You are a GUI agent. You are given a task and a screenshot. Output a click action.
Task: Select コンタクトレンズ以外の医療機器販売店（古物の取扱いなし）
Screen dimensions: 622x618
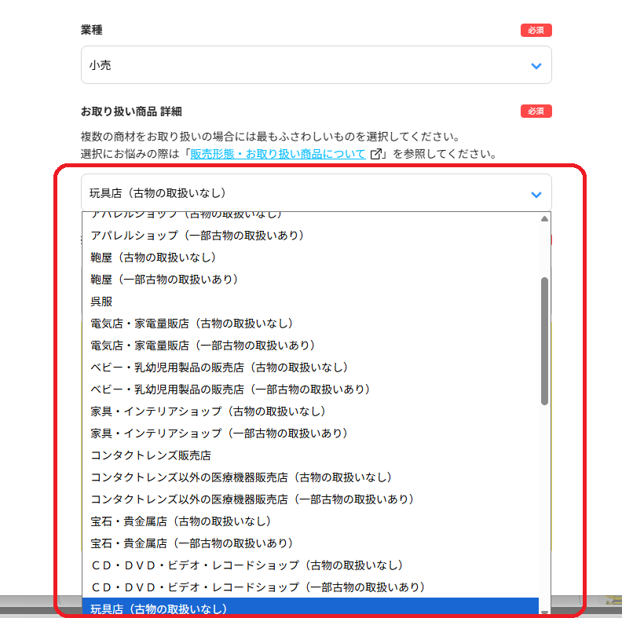pos(241,477)
